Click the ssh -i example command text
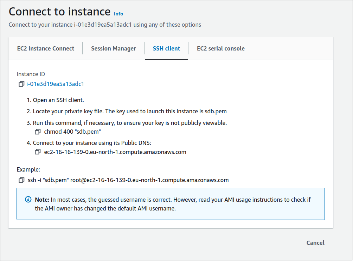353x261 pixels. point(128,180)
